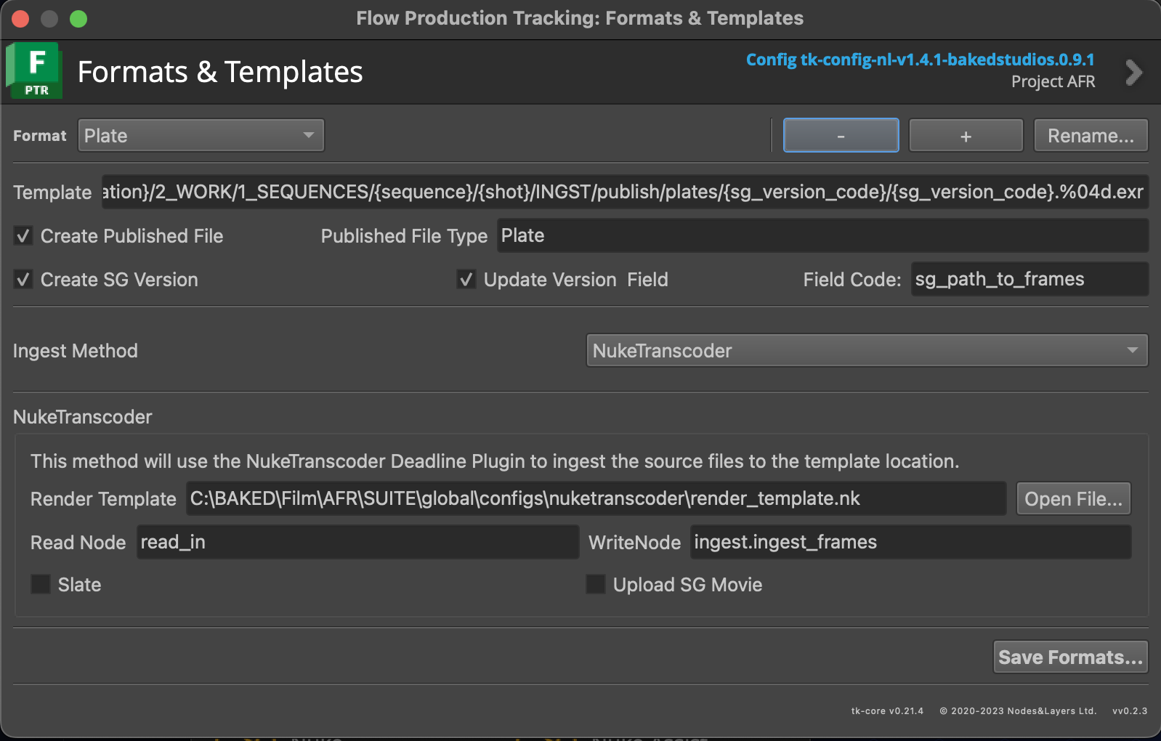The width and height of the screenshot is (1161, 741).
Task: Click the green macOS zoom button
Action: pyautogui.click(x=78, y=19)
